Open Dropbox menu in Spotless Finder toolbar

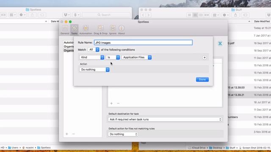67,15
